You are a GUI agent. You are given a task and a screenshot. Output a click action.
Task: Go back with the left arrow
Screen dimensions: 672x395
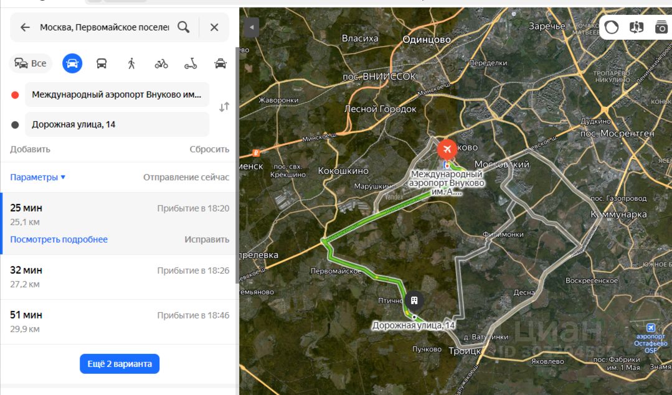point(26,27)
